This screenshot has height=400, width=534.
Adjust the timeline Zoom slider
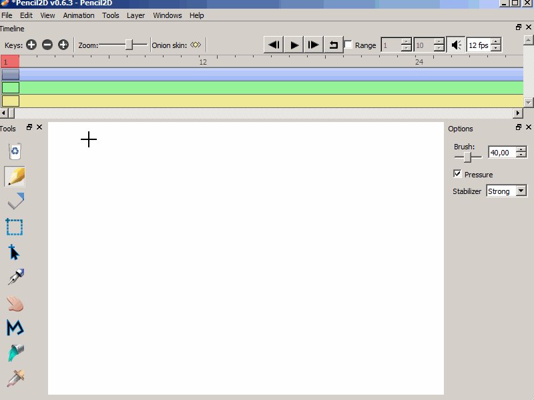point(129,45)
